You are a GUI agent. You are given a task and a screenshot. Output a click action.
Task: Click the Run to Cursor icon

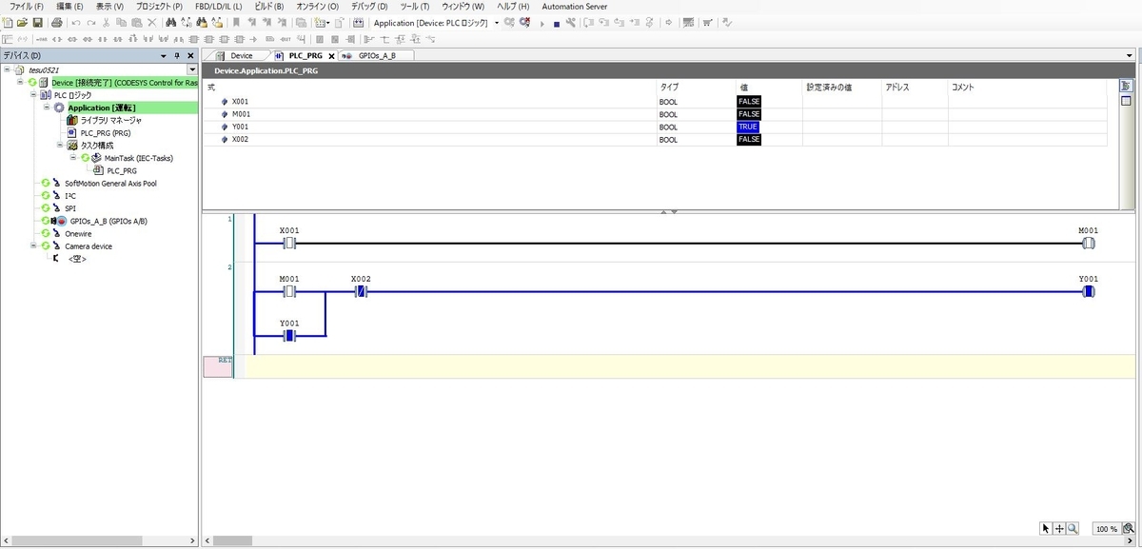(x=634, y=22)
